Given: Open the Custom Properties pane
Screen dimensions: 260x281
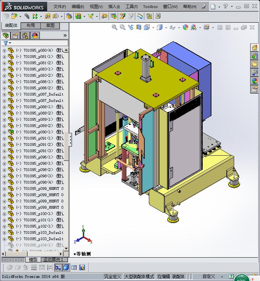Looking at the screenshot, I should [x=254, y=89].
